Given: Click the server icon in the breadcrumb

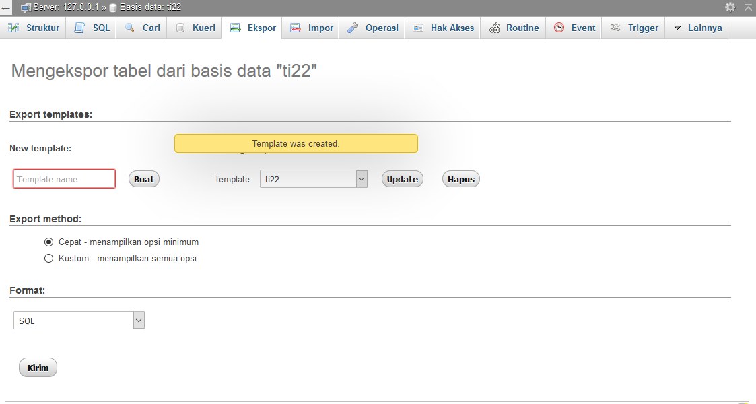Looking at the screenshot, I should point(26,6).
